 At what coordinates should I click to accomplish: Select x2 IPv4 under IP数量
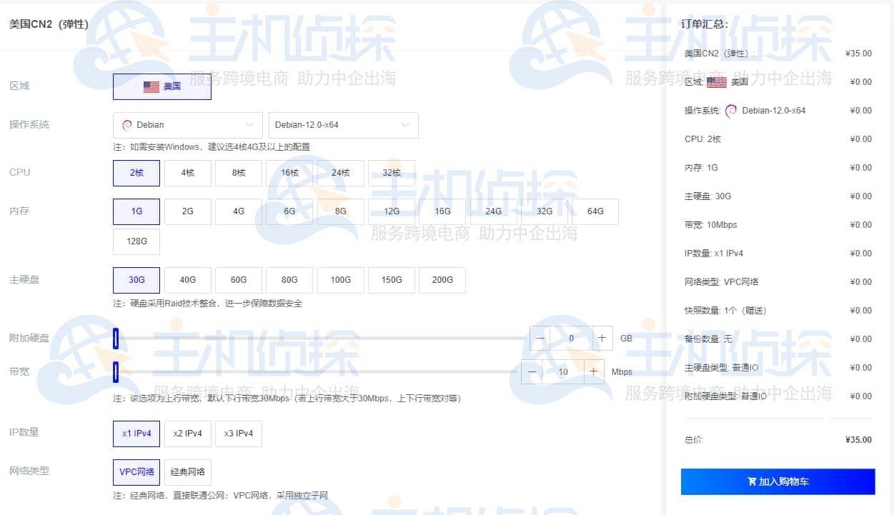coord(187,433)
